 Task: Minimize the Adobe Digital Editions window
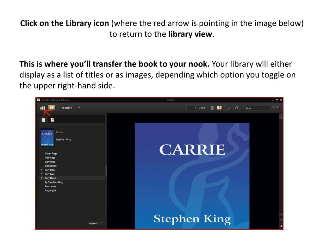pos(273,100)
